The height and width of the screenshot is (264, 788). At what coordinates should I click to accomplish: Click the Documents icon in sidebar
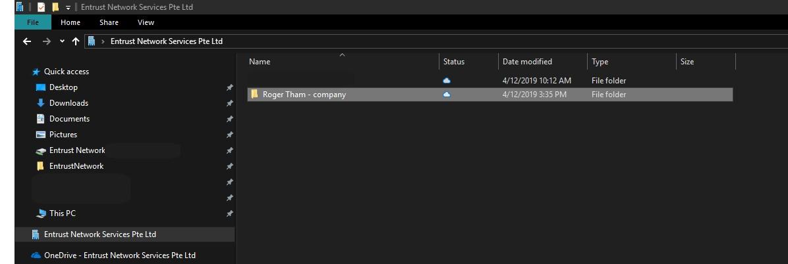point(41,119)
